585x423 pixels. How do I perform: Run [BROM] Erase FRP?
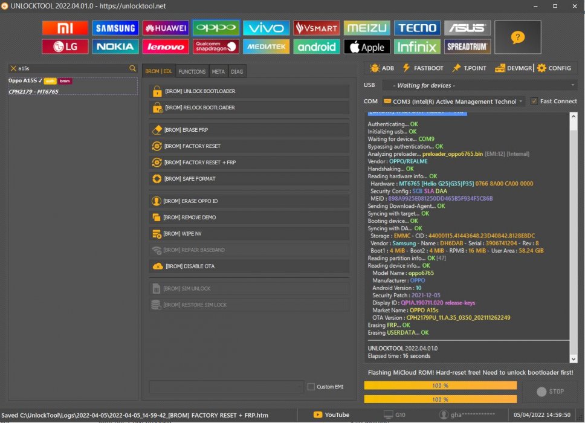coord(249,130)
